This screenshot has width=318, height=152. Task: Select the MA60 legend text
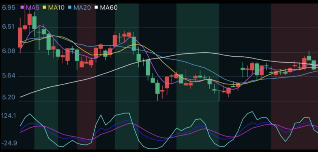click(x=109, y=8)
